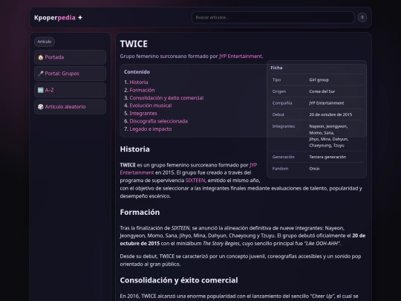Jump to Legado e impacto section link
The width and height of the screenshot is (401, 301).
pos(151,129)
